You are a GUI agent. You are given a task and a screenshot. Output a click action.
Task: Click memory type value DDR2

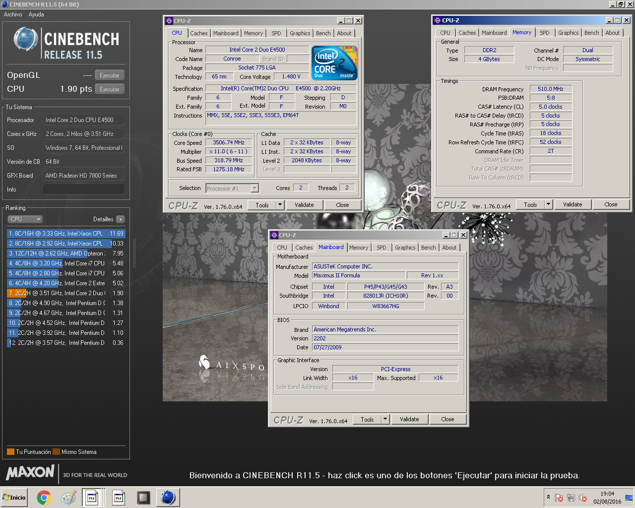click(489, 51)
